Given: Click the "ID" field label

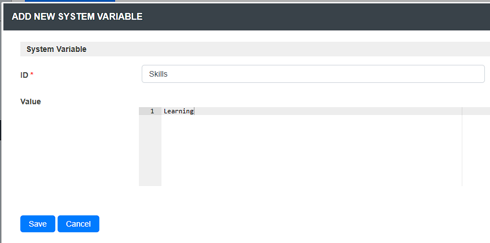Looking at the screenshot, I should click(x=24, y=74).
